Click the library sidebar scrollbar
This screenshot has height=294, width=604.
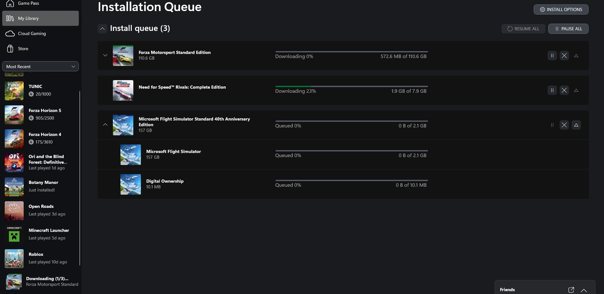(x=80, y=178)
